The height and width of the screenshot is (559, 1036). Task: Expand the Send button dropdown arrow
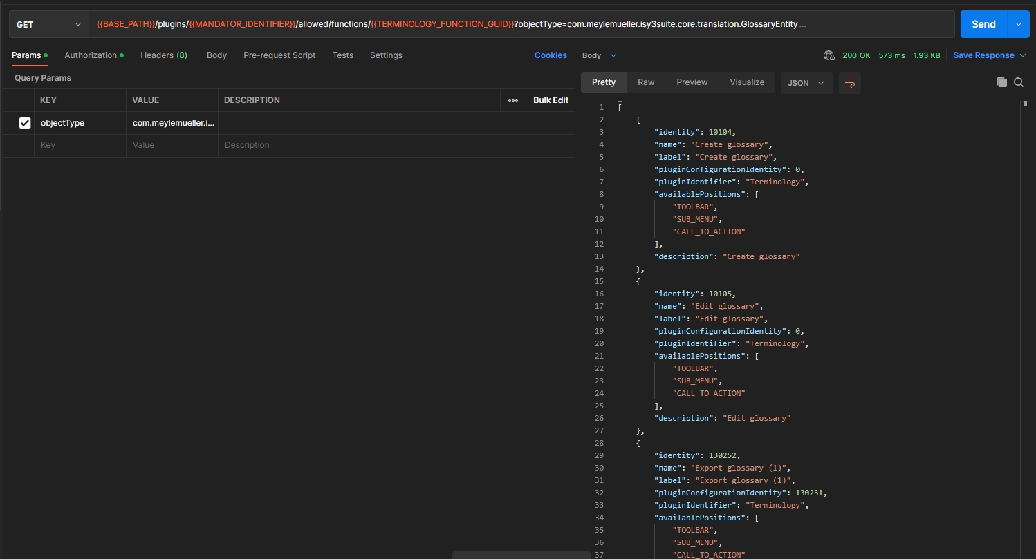1017,24
